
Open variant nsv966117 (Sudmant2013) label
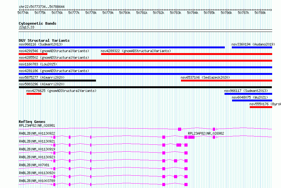coord(246,91)
